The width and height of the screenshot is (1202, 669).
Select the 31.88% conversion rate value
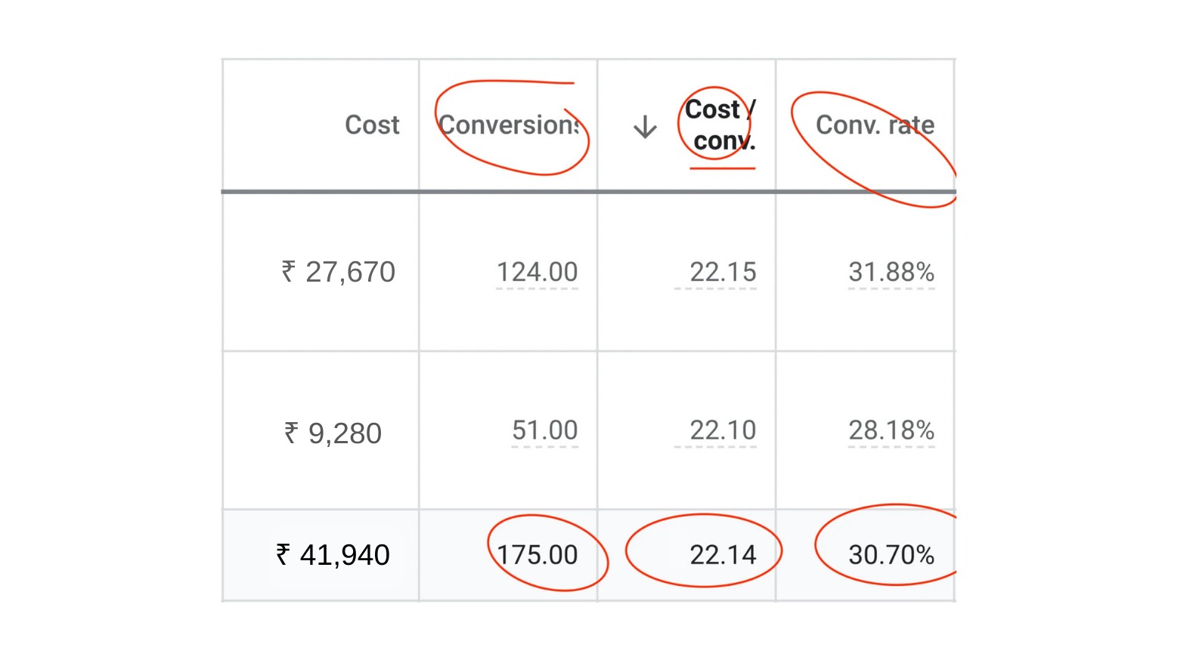tap(891, 272)
